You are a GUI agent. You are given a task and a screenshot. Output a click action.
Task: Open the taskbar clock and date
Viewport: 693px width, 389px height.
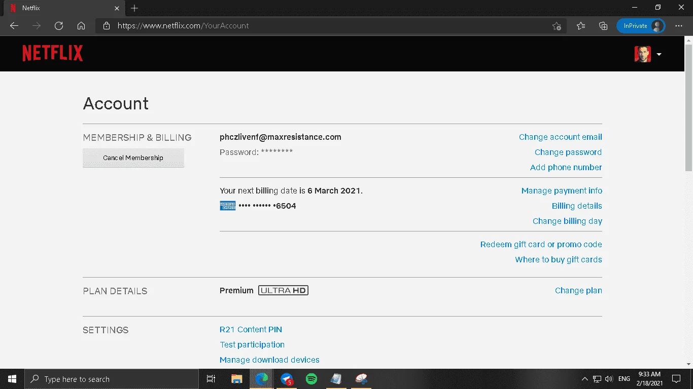(649, 379)
